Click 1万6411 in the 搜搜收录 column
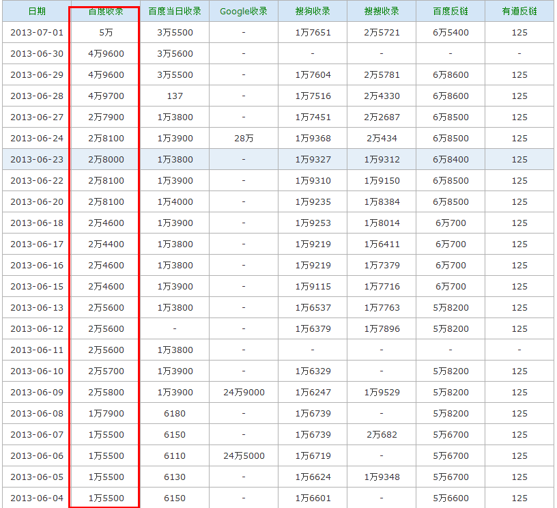This screenshot has width=557, height=508. [x=382, y=244]
